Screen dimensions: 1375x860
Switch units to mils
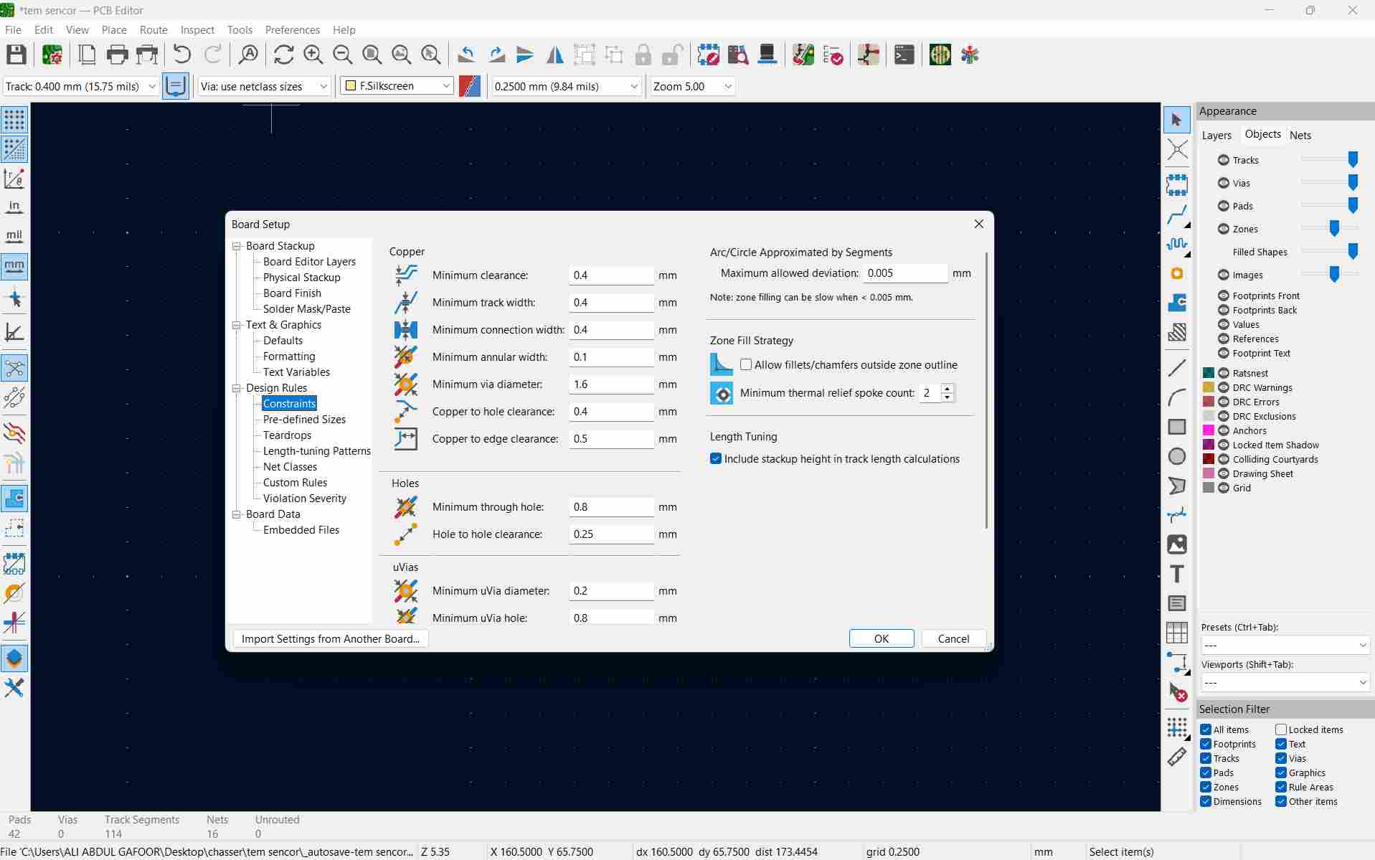14,237
